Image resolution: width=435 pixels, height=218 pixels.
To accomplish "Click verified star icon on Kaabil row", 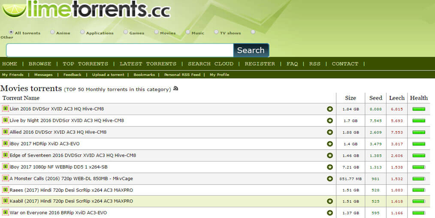I will pos(329,201).
